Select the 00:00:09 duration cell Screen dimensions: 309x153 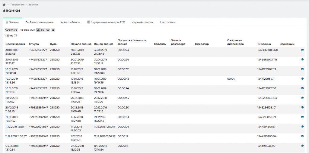[x=123, y=127]
